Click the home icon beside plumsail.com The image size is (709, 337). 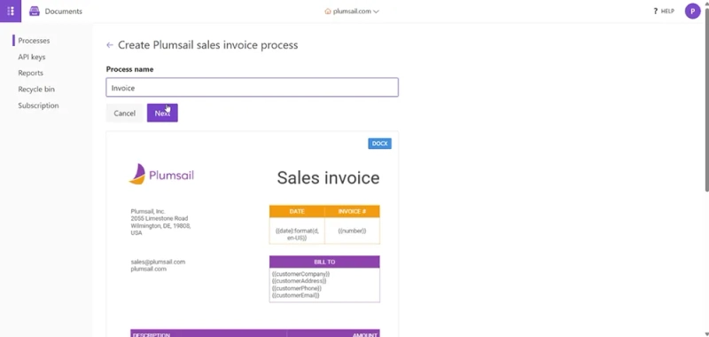(x=328, y=12)
